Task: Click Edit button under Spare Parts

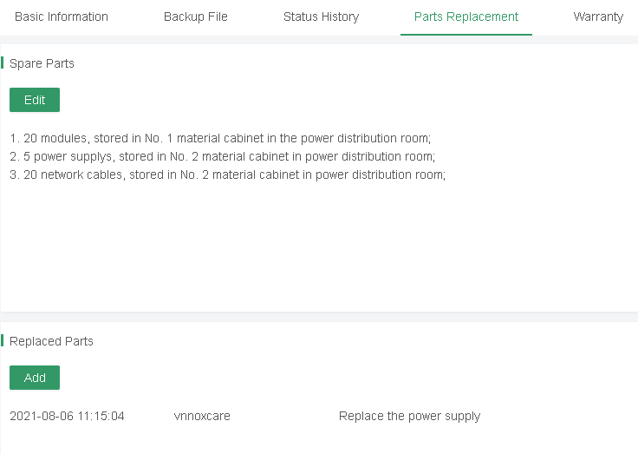Action: 35,100
